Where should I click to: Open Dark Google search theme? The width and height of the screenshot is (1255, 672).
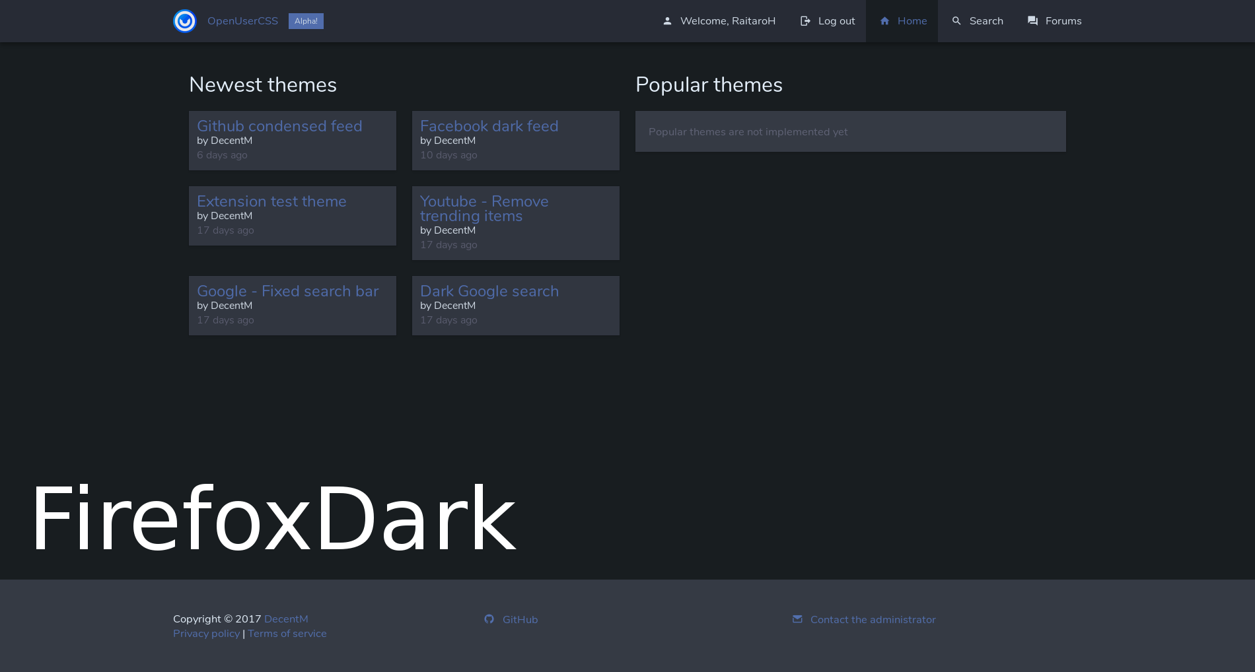coord(489,291)
